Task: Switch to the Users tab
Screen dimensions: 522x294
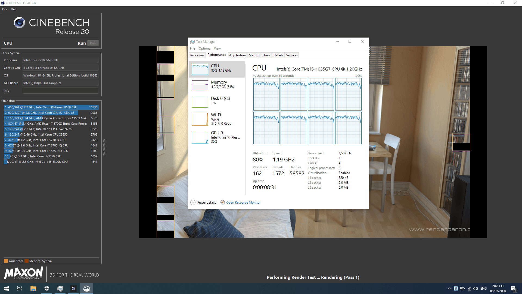Action: pos(266,55)
